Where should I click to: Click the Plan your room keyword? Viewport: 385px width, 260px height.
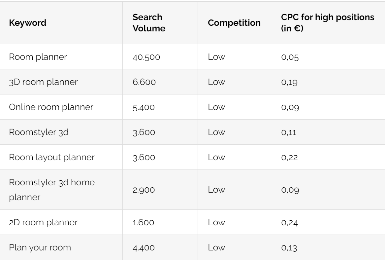pyautogui.click(x=40, y=247)
